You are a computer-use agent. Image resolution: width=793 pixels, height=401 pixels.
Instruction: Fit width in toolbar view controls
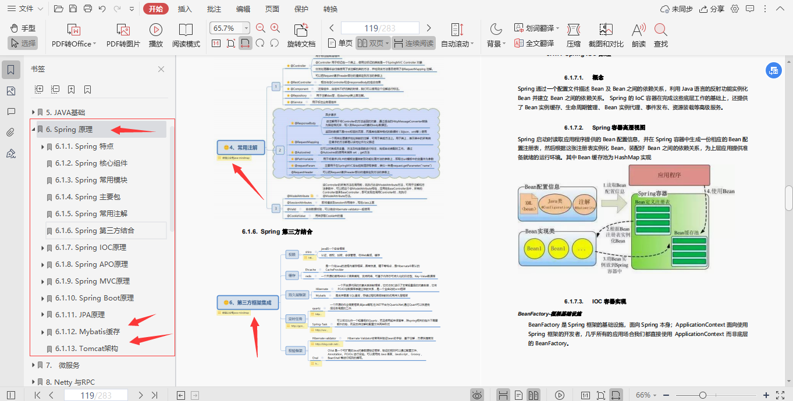point(246,43)
